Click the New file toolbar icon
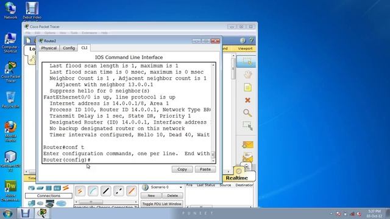390x219 pixels. click(x=29, y=40)
